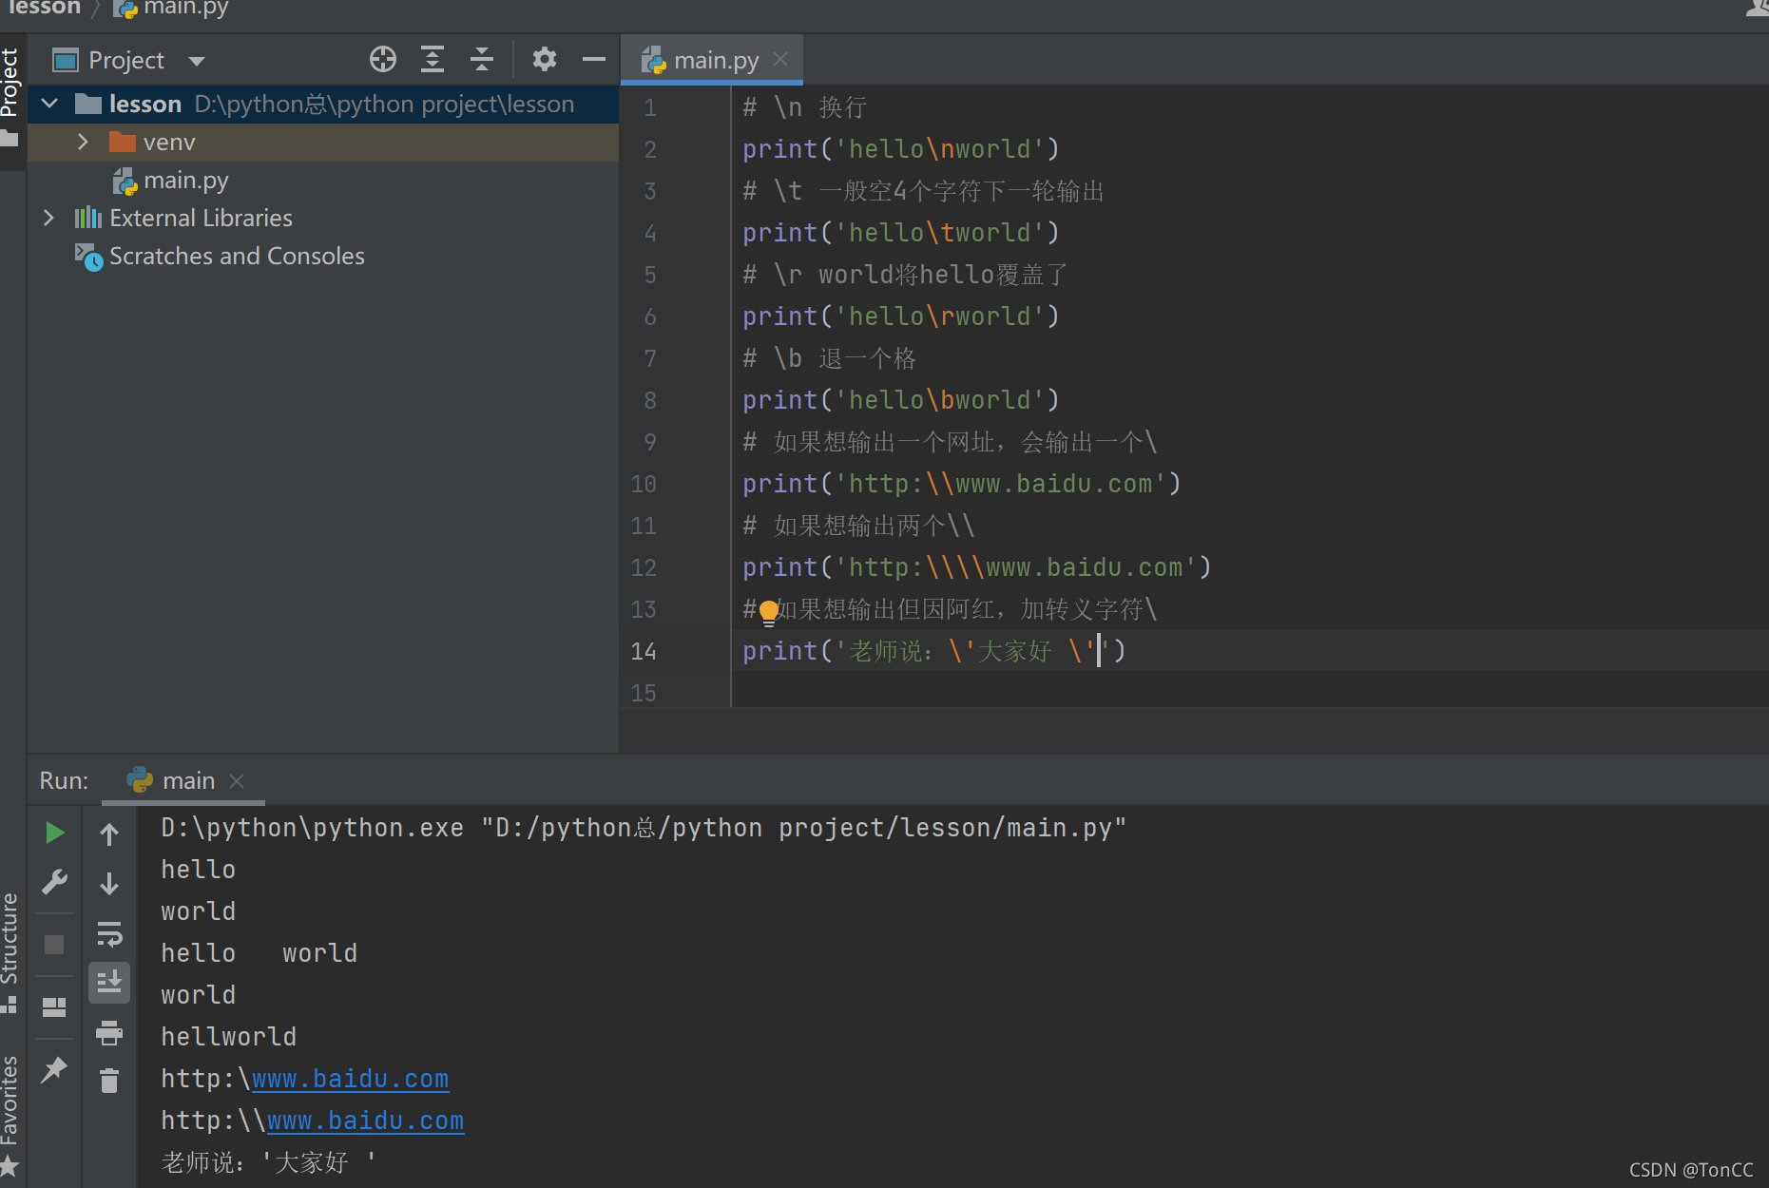Place cursor in print('hello\bworld') line

coord(900,400)
